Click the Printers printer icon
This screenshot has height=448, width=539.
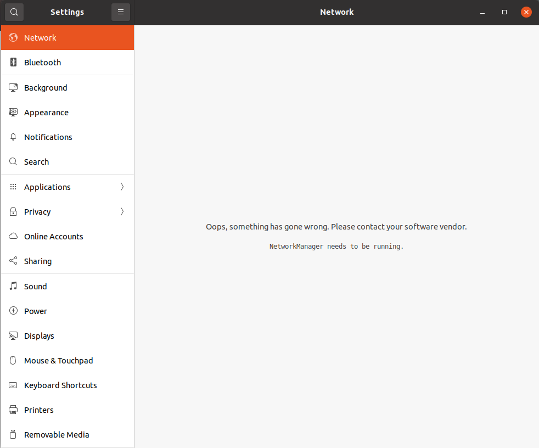click(x=13, y=410)
